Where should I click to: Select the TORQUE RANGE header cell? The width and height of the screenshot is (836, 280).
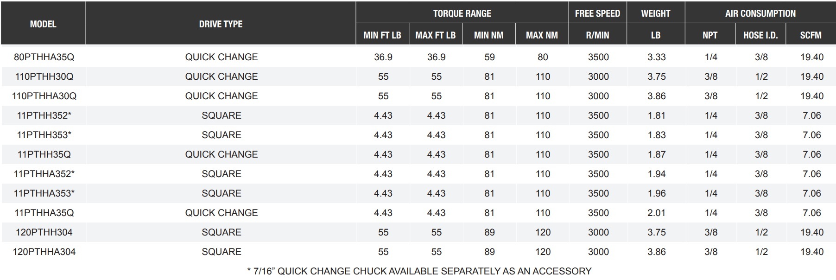pyautogui.click(x=462, y=13)
